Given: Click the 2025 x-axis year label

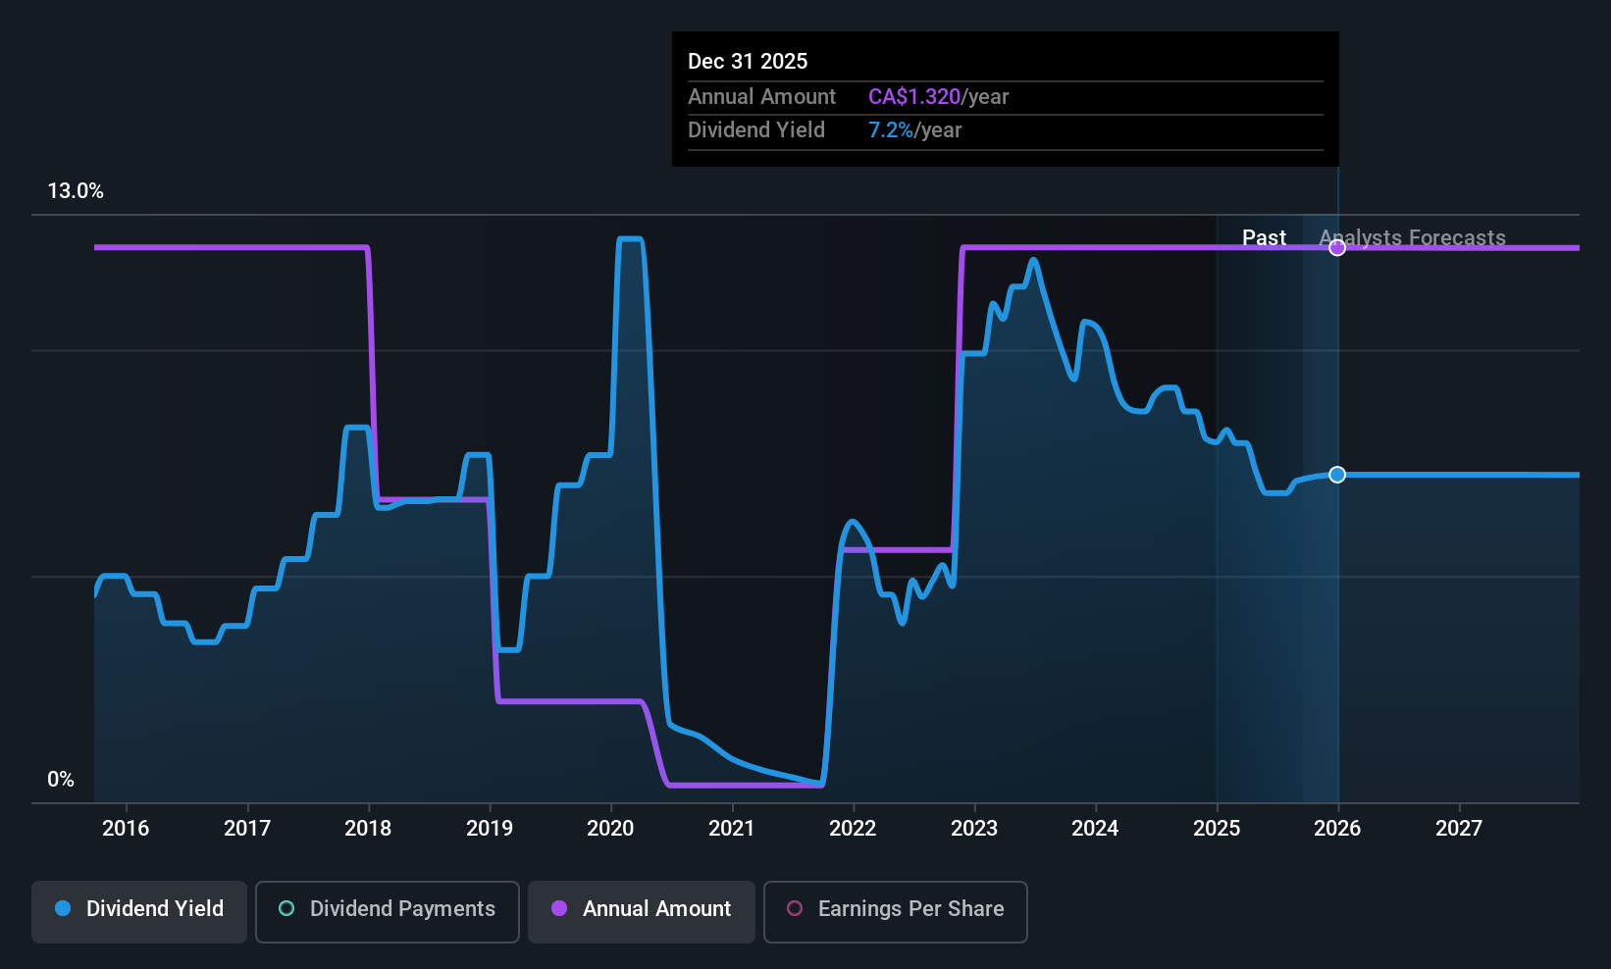Looking at the screenshot, I should pyautogui.click(x=1217, y=829).
